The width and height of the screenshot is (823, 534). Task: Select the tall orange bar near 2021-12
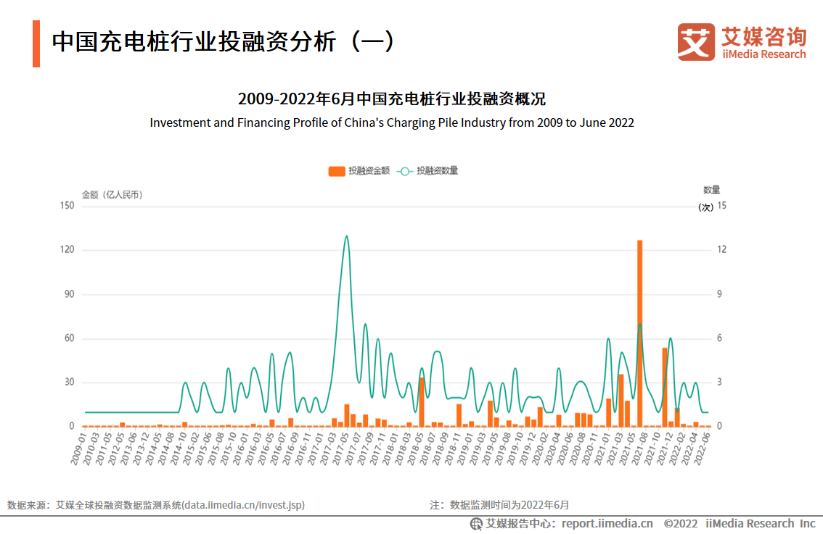tap(665, 387)
